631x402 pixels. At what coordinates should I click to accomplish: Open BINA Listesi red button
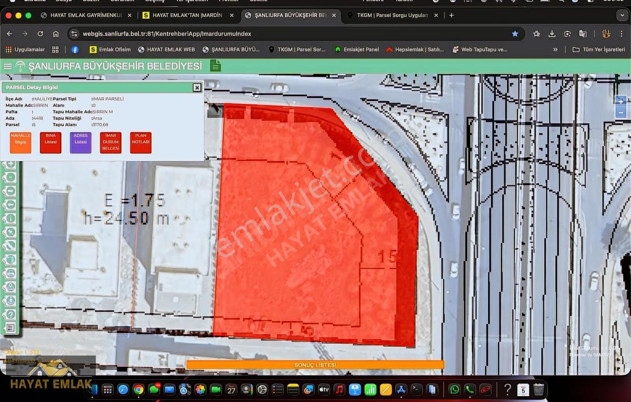50,142
